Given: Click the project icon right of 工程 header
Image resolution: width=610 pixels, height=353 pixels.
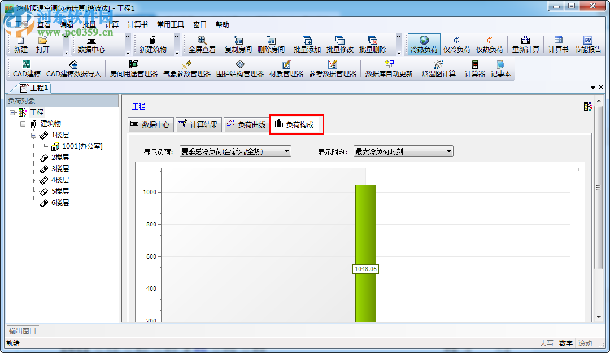Looking at the screenshot, I should point(588,106).
